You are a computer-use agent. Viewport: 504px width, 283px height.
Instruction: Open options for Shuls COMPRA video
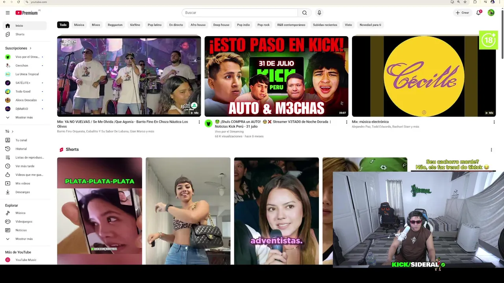346,122
